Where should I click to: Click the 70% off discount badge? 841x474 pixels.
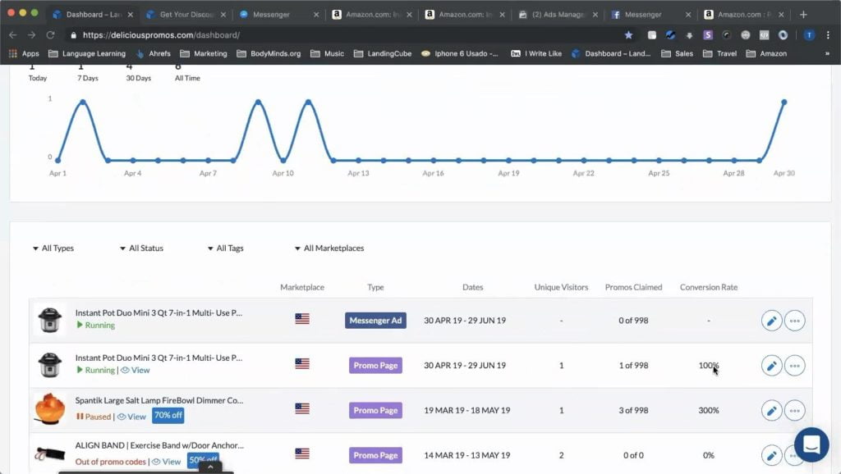168,415
